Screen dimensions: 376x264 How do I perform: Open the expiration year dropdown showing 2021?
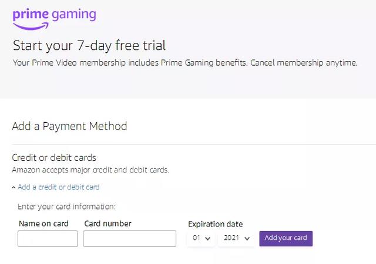[x=236, y=238]
